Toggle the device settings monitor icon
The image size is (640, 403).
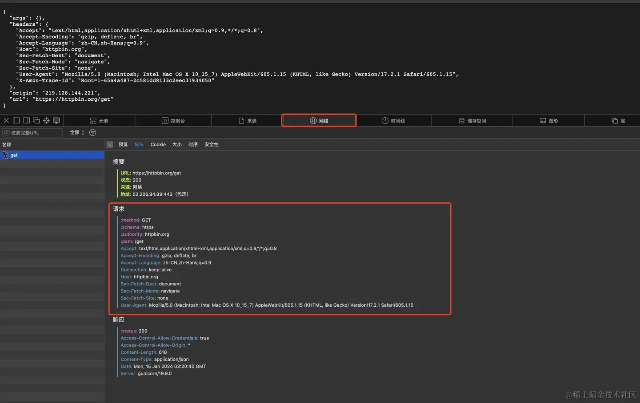tap(56, 120)
